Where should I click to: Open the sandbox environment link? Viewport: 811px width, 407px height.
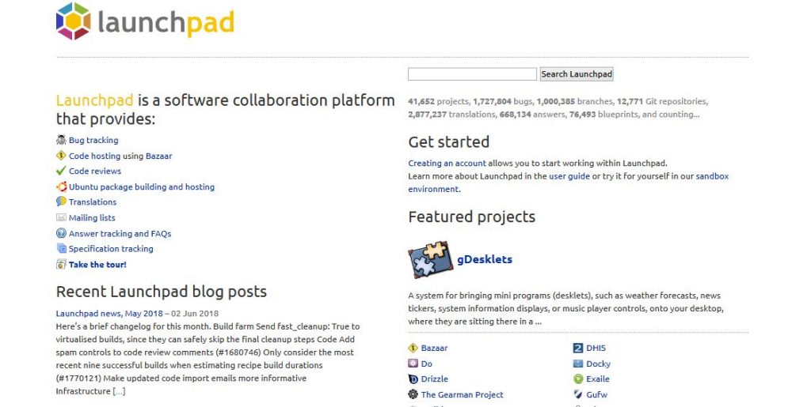[712, 176]
